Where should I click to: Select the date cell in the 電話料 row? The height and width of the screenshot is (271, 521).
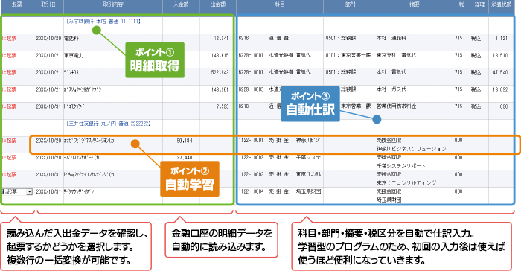(48, 39)
